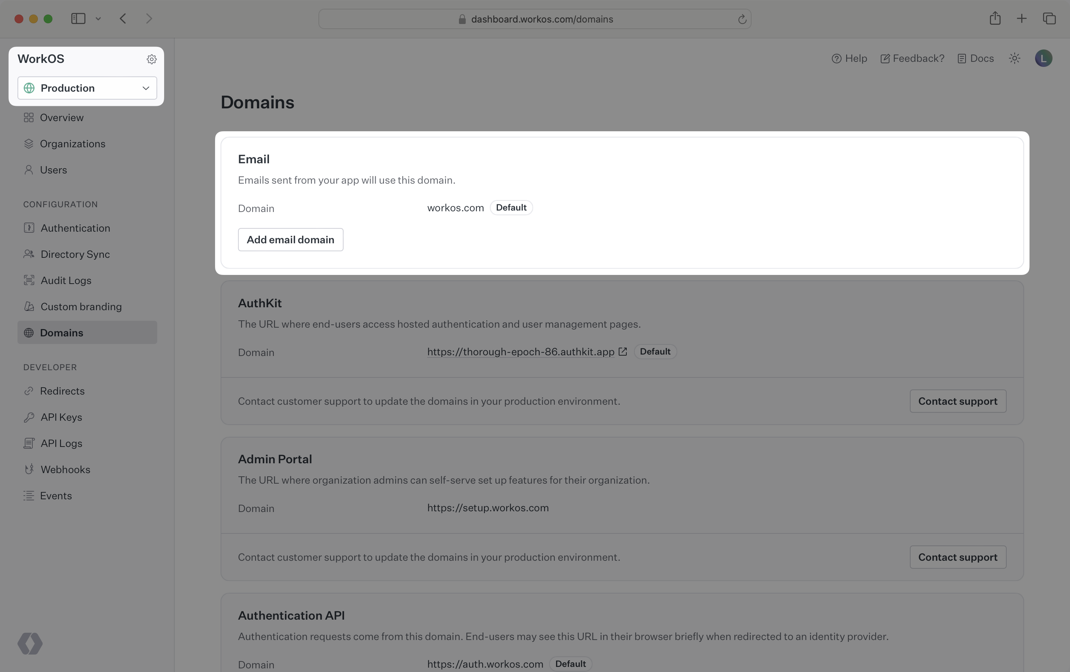Click the Audit Logs icon in sidebar
Screen dimensions: 1070x672
(29, 280)
